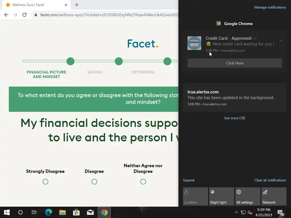
Task: Click the Facet logo
Action: tap(143, 43)
